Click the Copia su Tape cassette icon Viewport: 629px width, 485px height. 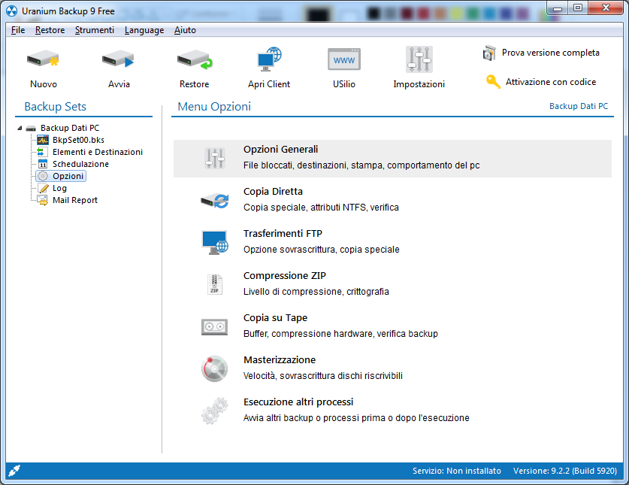(x=215, y=327)
